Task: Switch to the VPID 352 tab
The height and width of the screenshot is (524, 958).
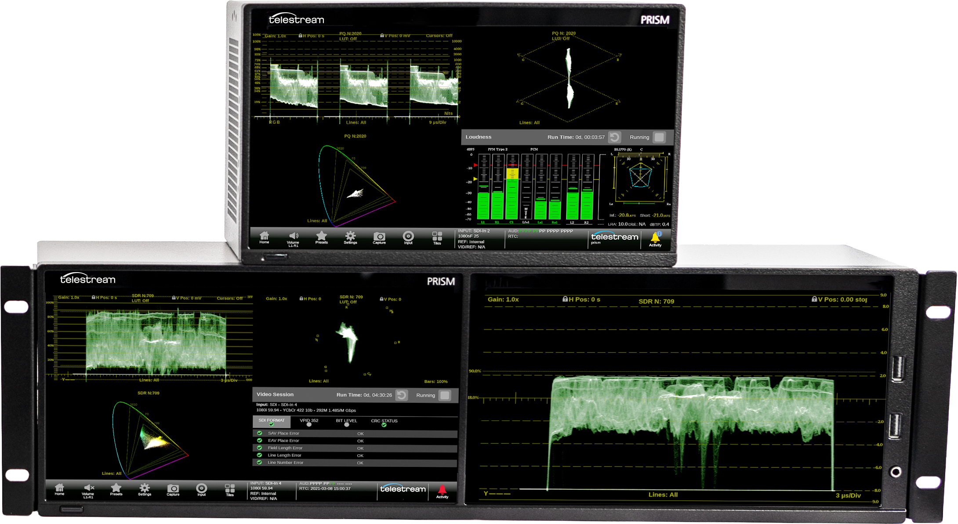Action: click(309, 422)
